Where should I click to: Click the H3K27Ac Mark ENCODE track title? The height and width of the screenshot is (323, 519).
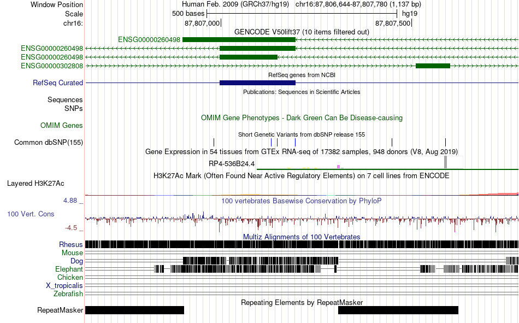[x=302, y=175]
